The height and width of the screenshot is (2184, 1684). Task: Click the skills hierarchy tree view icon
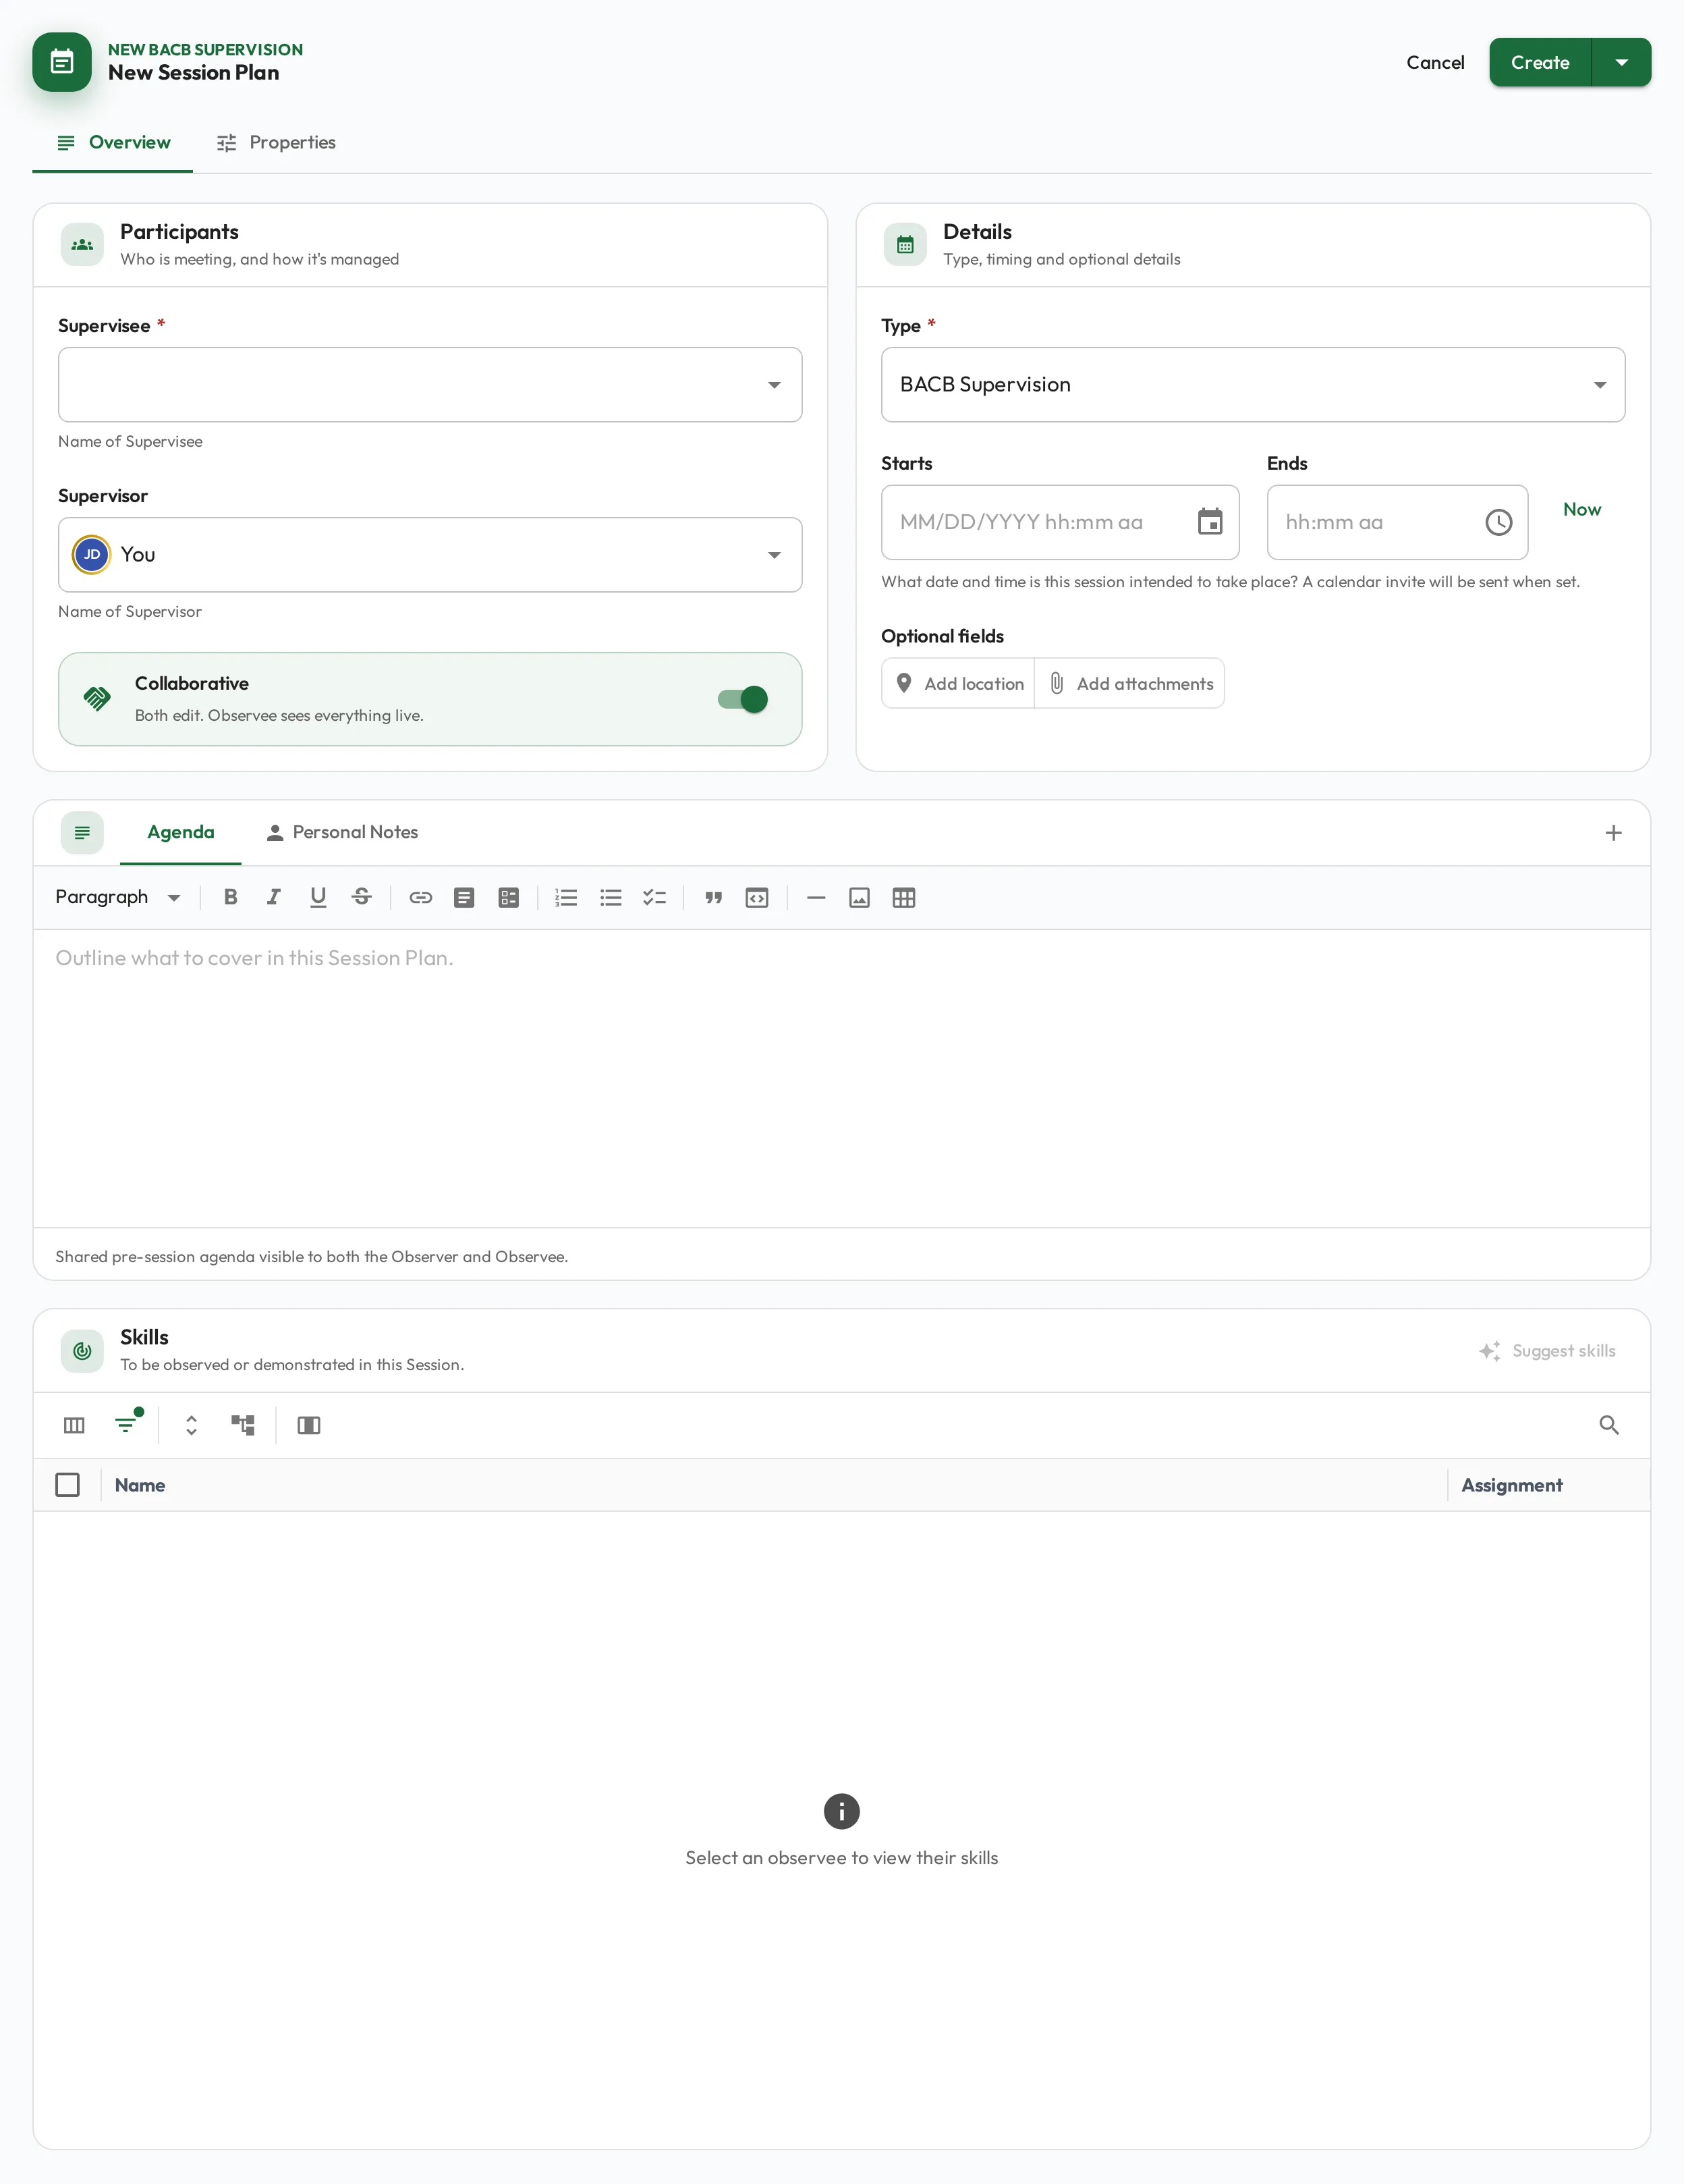click(243, 1425)
